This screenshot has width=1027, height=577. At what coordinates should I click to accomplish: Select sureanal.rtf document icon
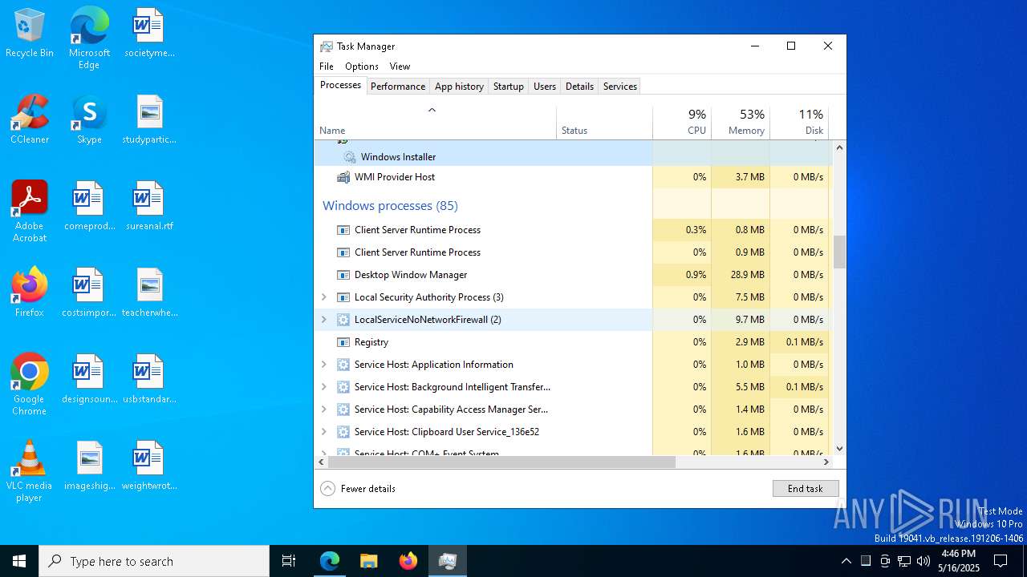[x=149, y=207]
